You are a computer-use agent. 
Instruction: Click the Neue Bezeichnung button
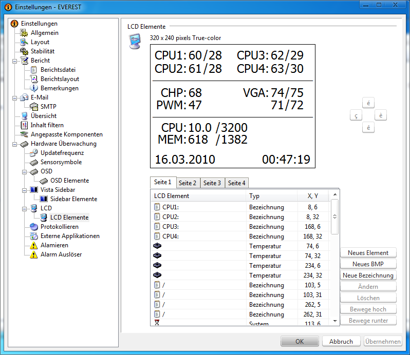[x=368, y=275]
